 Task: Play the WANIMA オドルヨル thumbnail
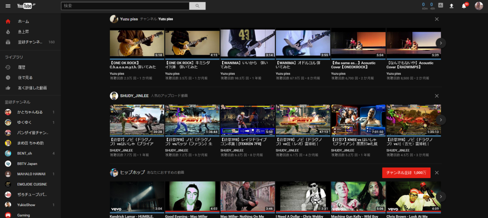coord(303,43)
